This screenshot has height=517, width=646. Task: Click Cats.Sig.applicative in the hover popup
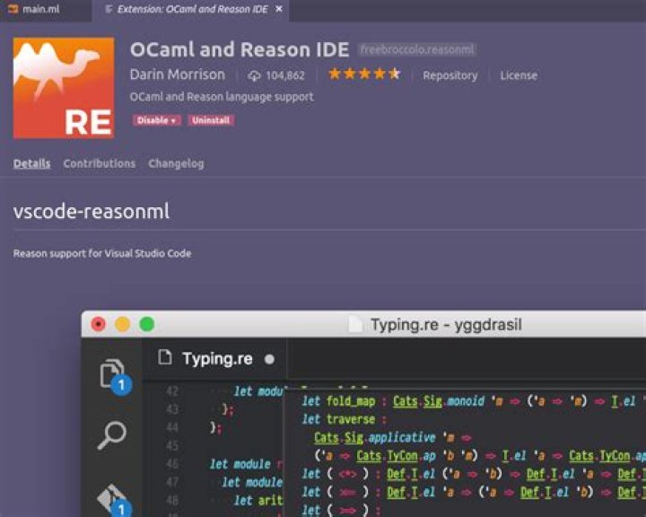point(374,437)
